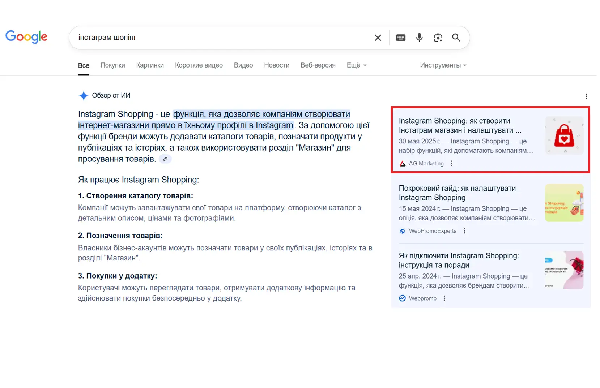Click the link chip icon after the AI summary
The height and width of the screenshot is (388, 600).
165,159
